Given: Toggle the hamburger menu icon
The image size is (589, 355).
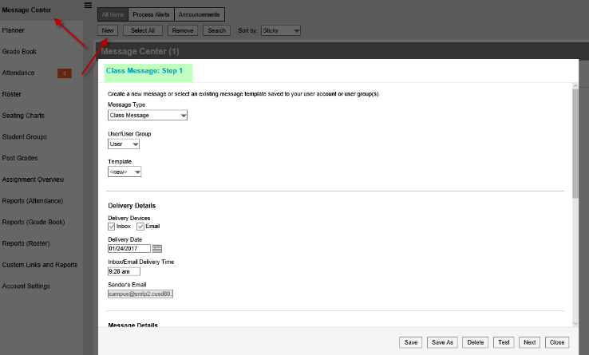Looking at the screenshot, I should pyautogui.click(x=88, y=6).
